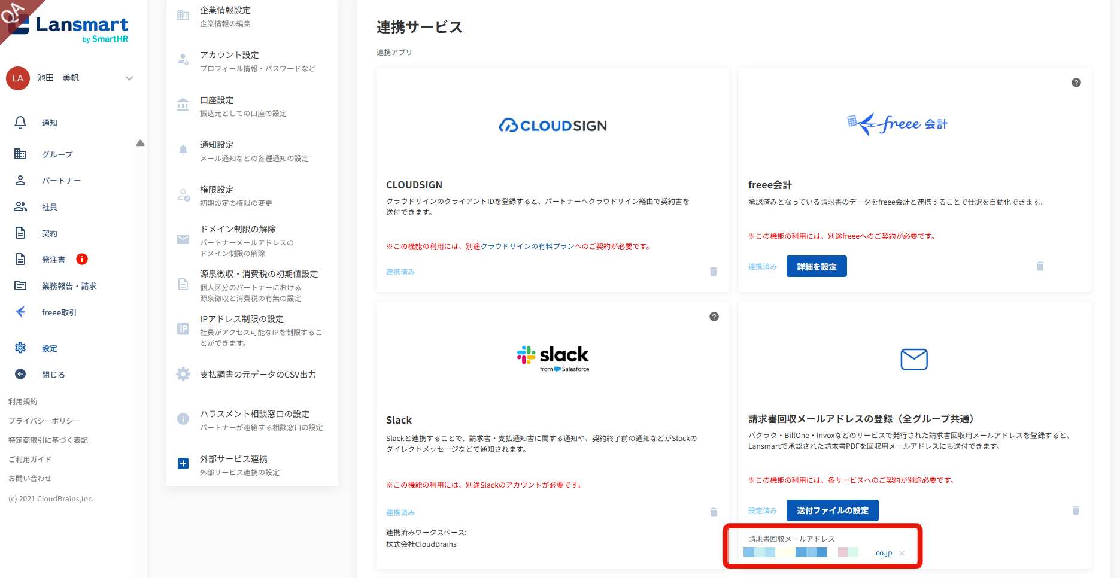1120x578 pixels.
Task: Open the 業務報告・請求 icon
Action: pyautogui.click(x=20, y=286)
